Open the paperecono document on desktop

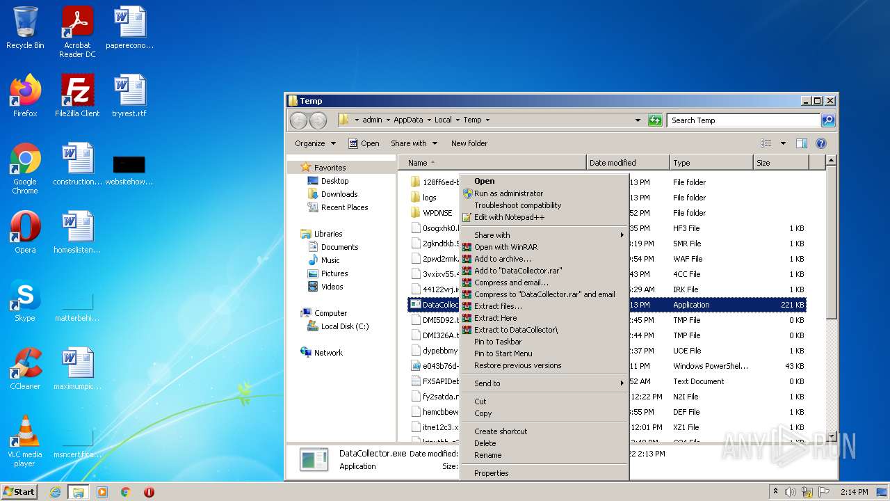click(x=129, y=28)
